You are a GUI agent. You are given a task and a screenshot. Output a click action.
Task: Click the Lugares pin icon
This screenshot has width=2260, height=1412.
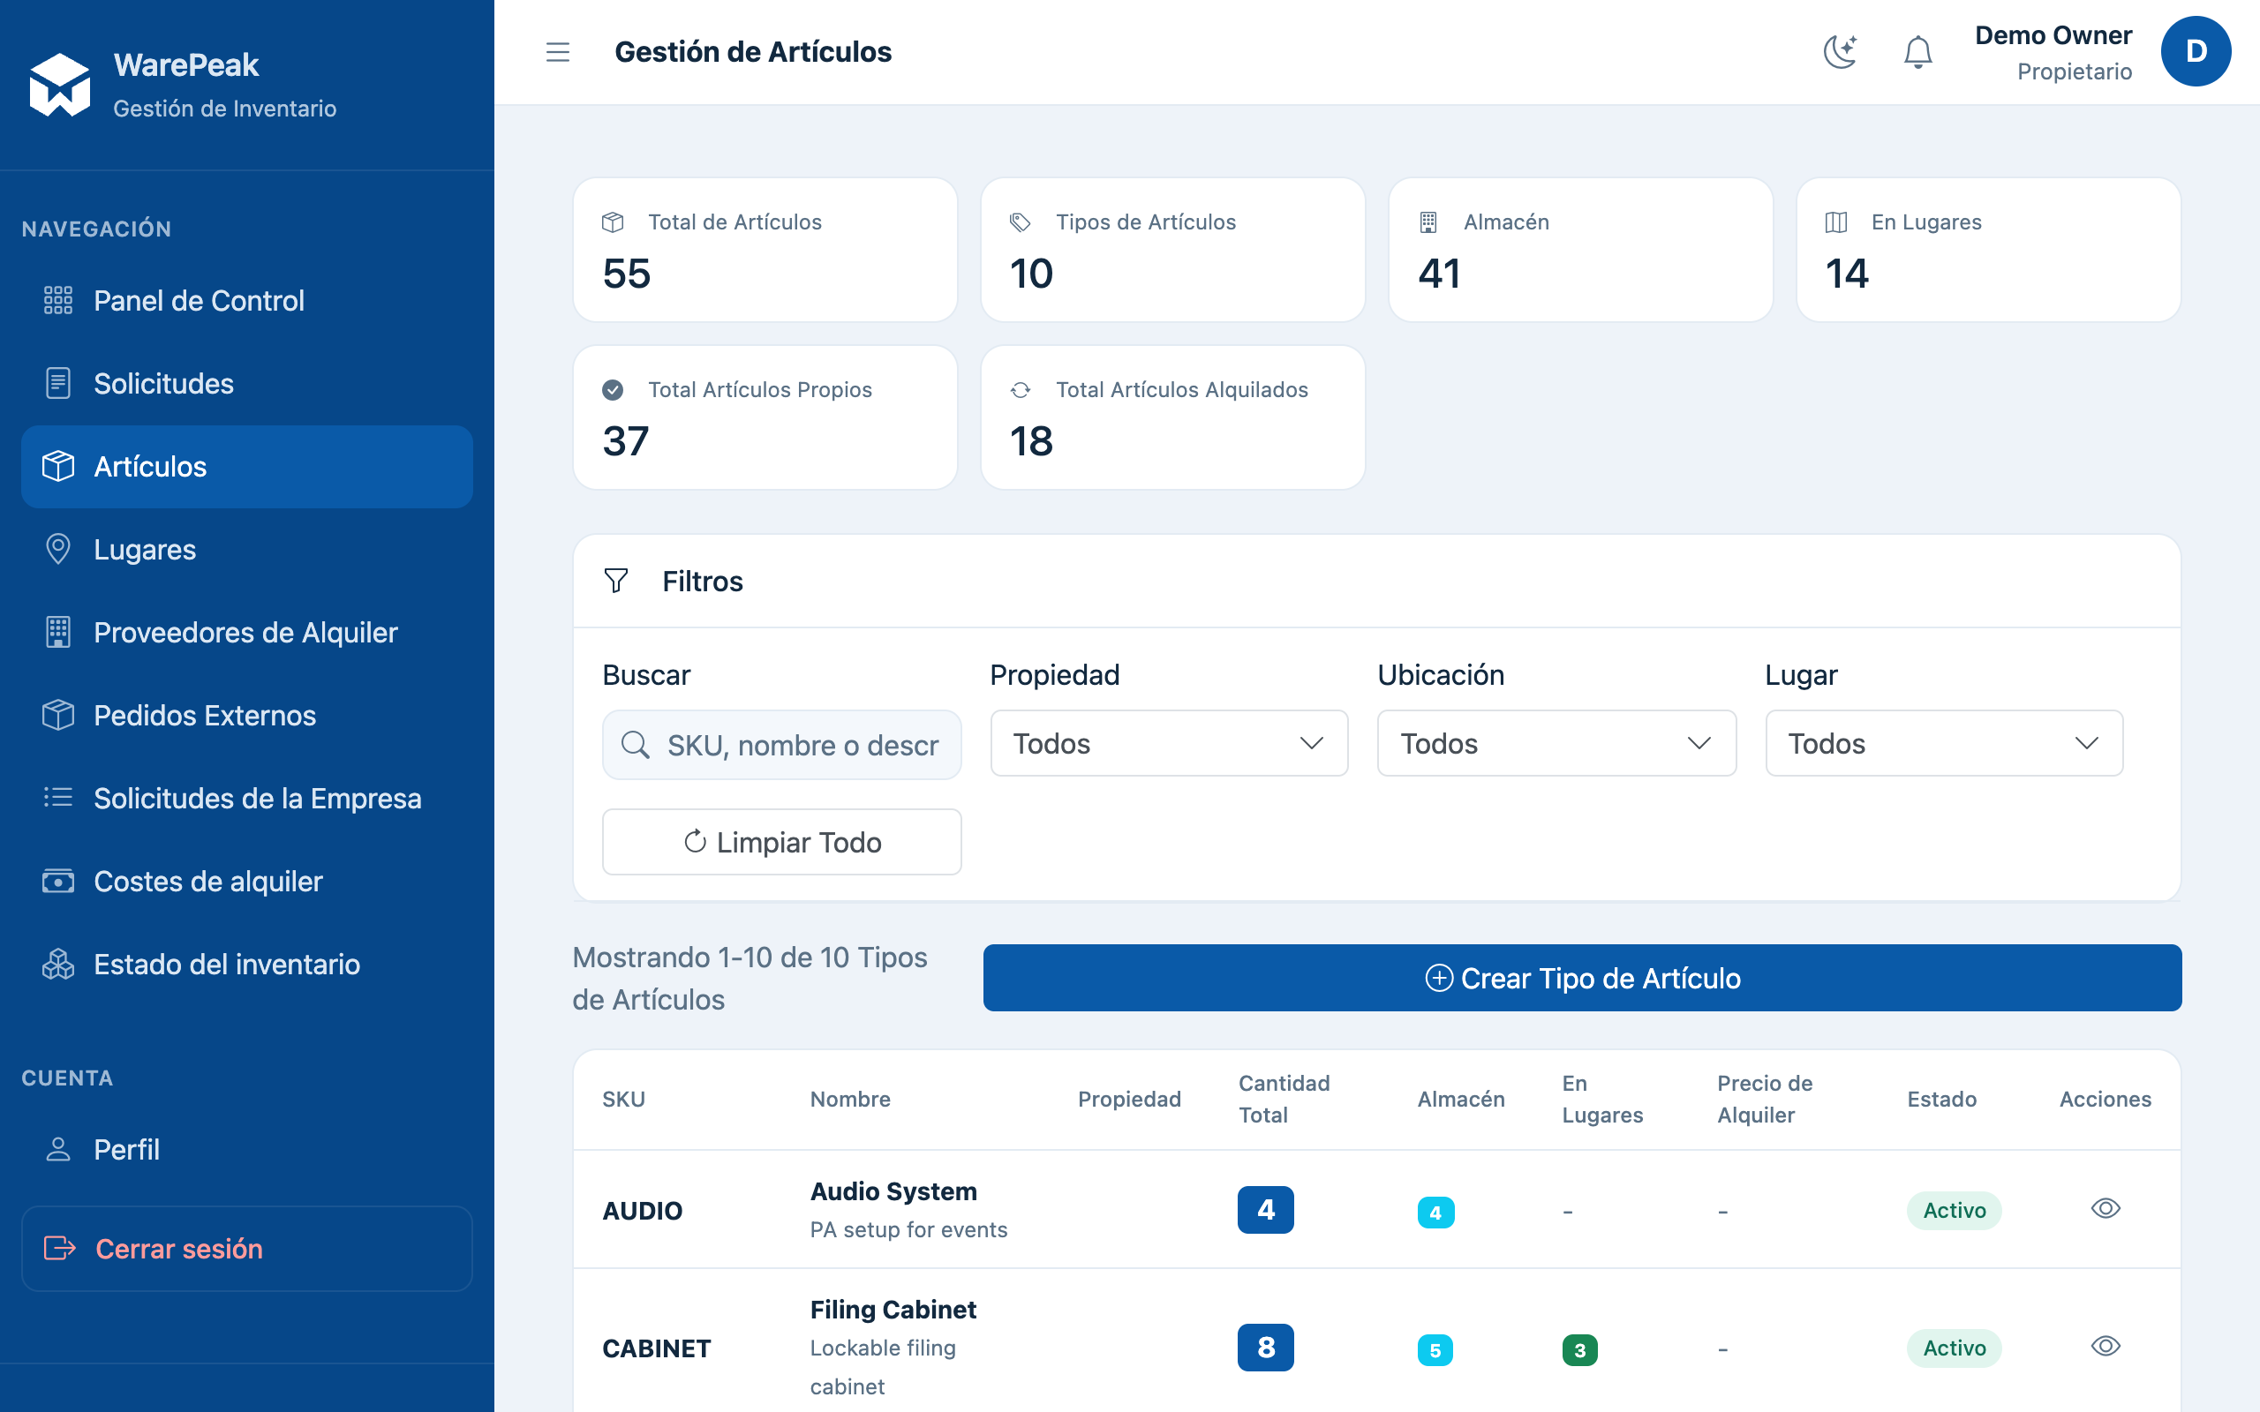point(58,550)
